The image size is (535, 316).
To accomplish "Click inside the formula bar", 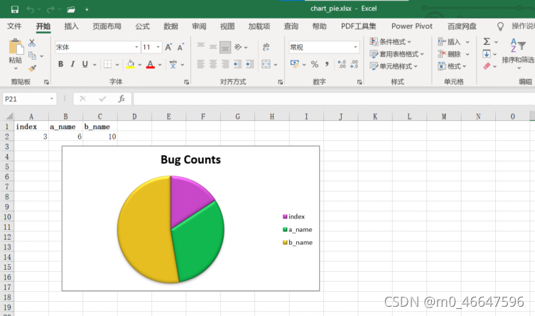I will pos(334,99).
